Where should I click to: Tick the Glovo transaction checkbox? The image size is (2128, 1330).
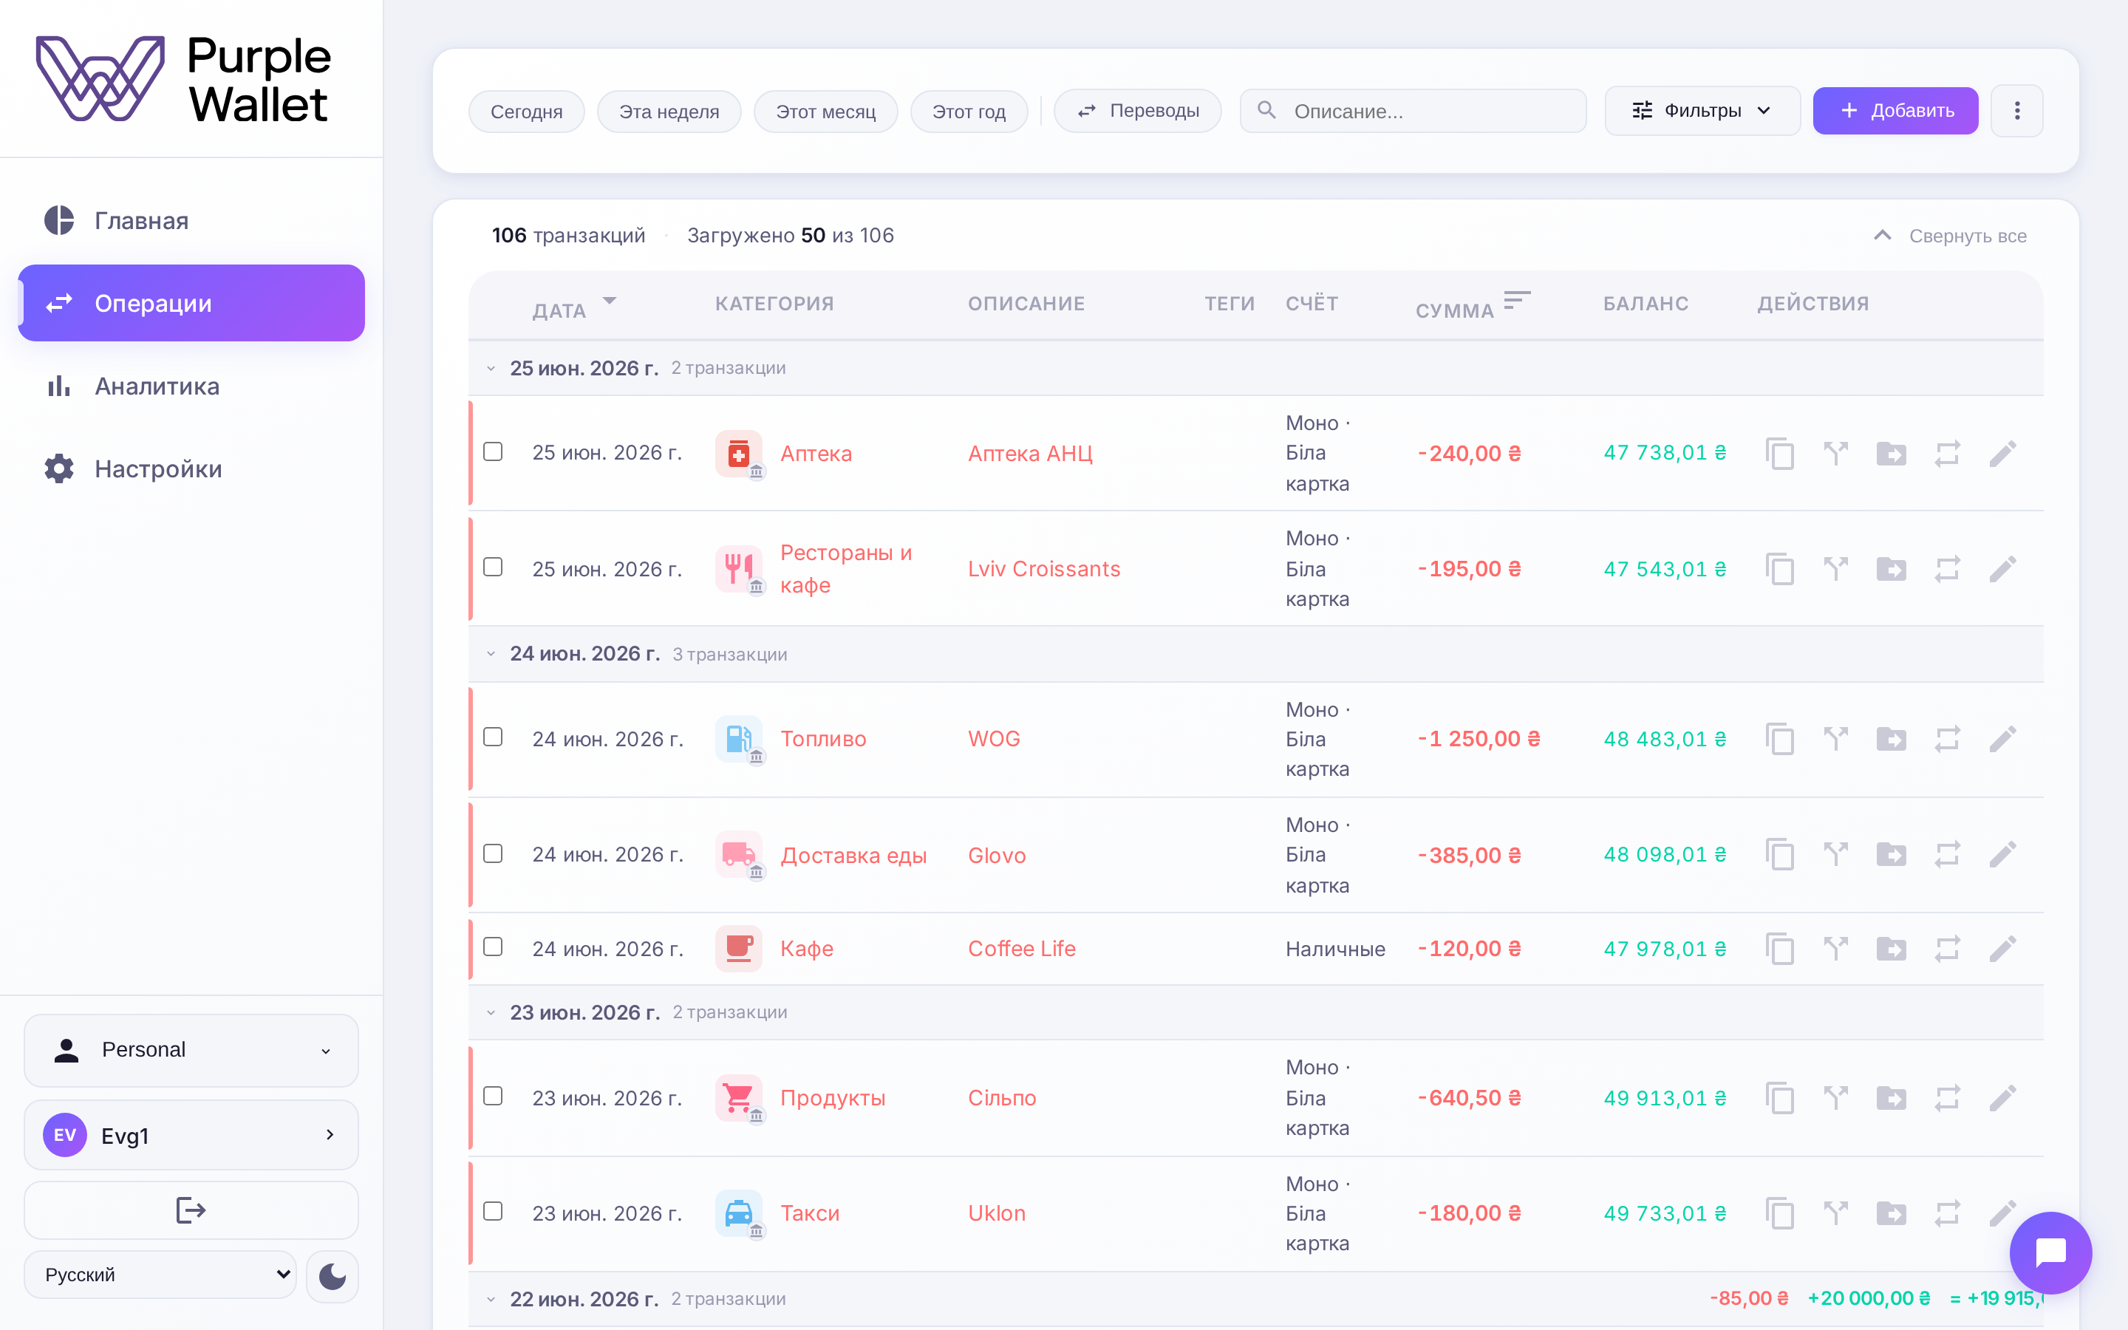[494, 853]
